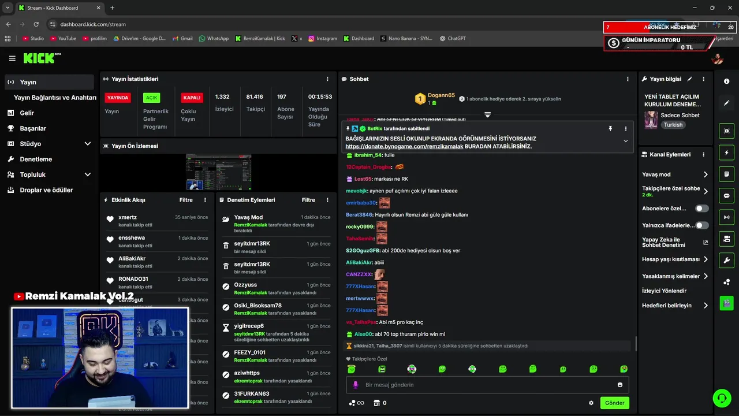Image resolution: width=739 pixels, height=416 pixels.
Task: Edit stream info with pencil in Yayın bilgisi
Action: click(689, 79)
